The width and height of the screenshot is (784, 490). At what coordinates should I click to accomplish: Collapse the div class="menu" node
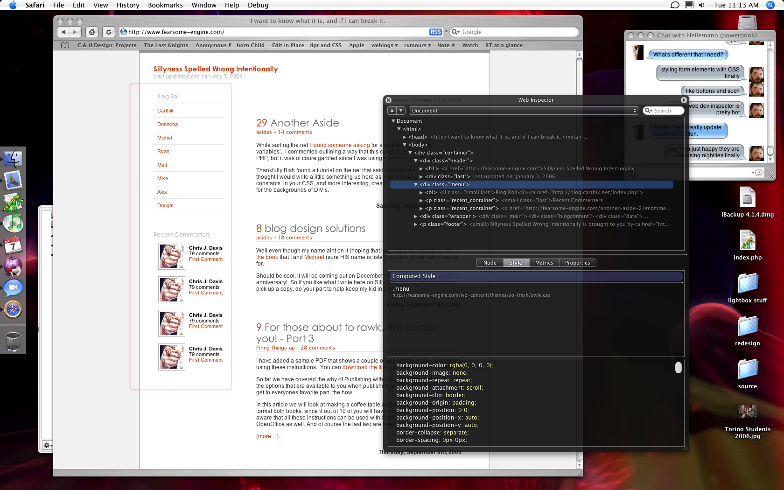coord(416,184)
